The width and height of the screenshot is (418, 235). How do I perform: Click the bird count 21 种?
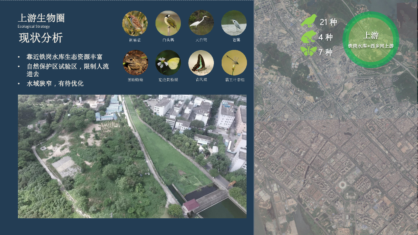(x=329, y=22)
